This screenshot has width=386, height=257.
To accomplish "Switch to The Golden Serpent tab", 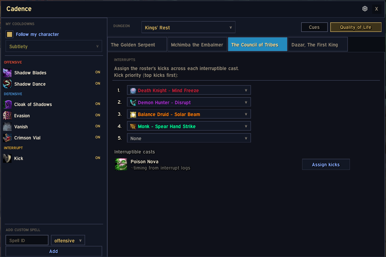I will coord(137,44).
